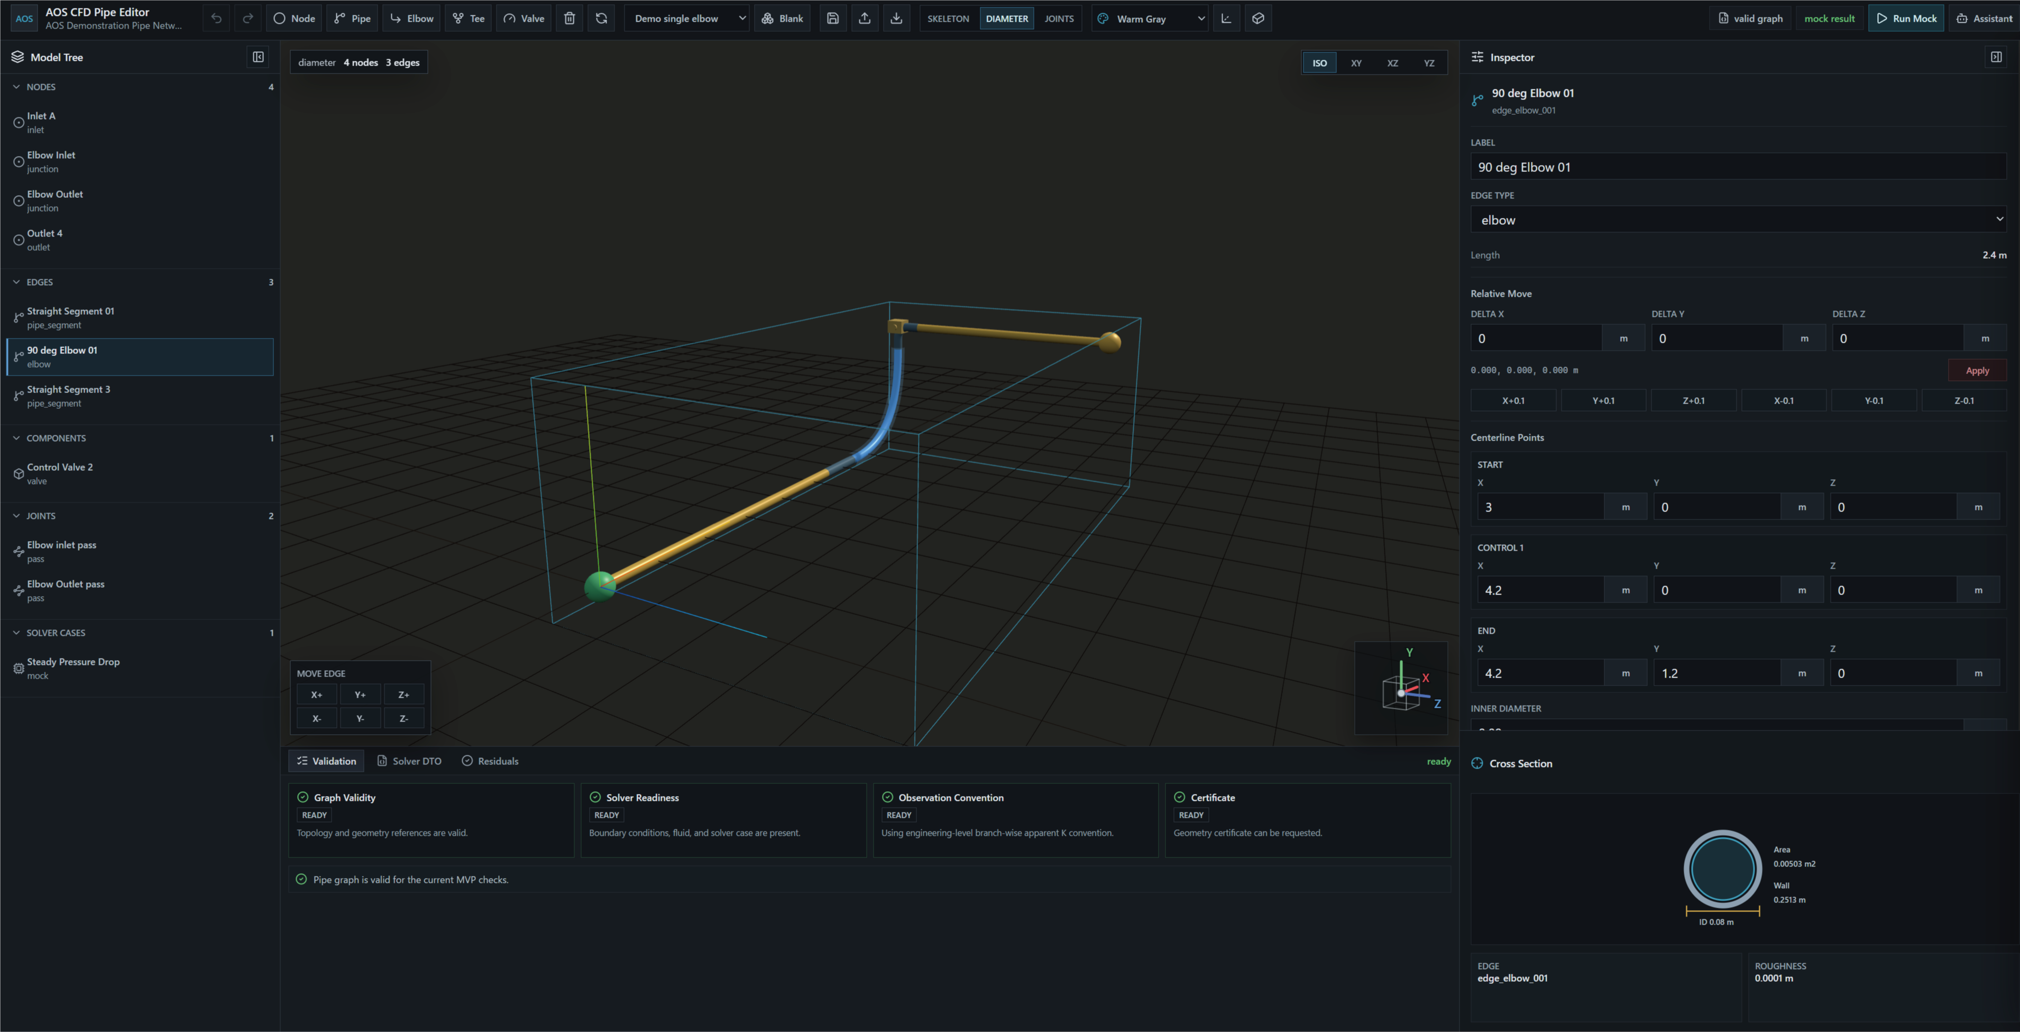
Task: Select the Tee tool
Action: pos(468,18)
